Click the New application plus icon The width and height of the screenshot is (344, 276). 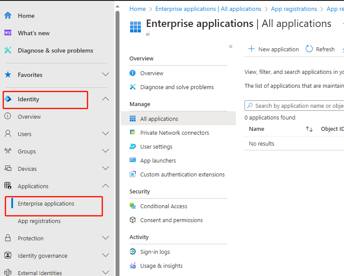pyautogui.click(x=251, y=49)
